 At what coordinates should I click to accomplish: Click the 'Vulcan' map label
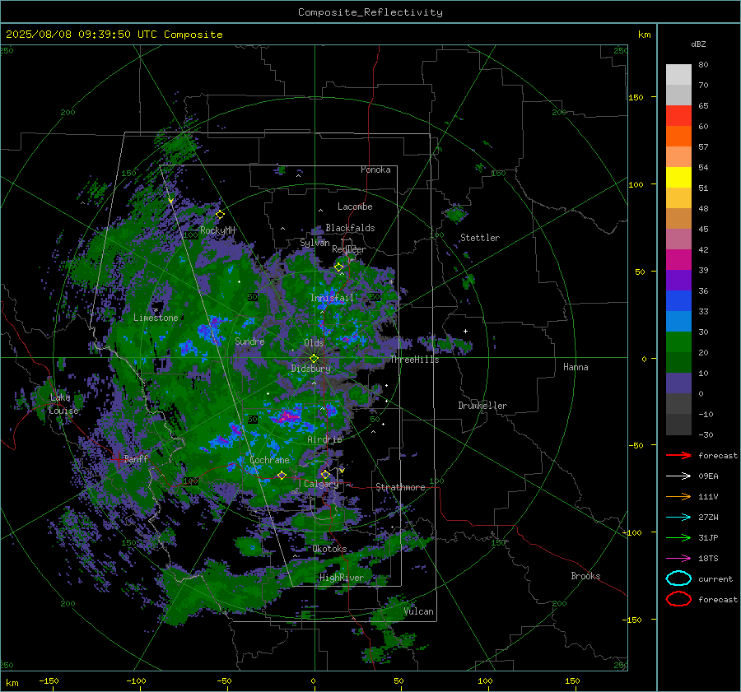click(x=418, y=611)
